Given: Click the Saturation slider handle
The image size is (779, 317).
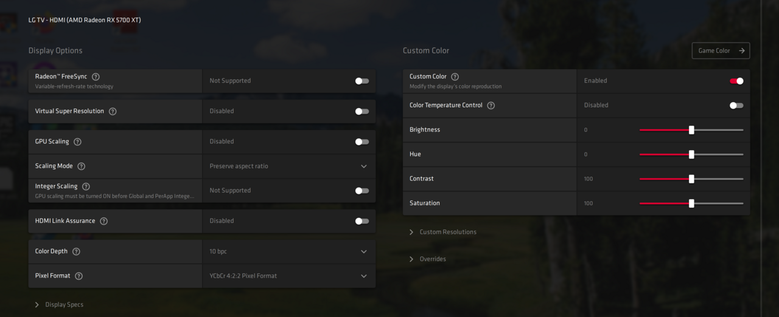Looking at the screenshot, I should [x=691, y=203].
